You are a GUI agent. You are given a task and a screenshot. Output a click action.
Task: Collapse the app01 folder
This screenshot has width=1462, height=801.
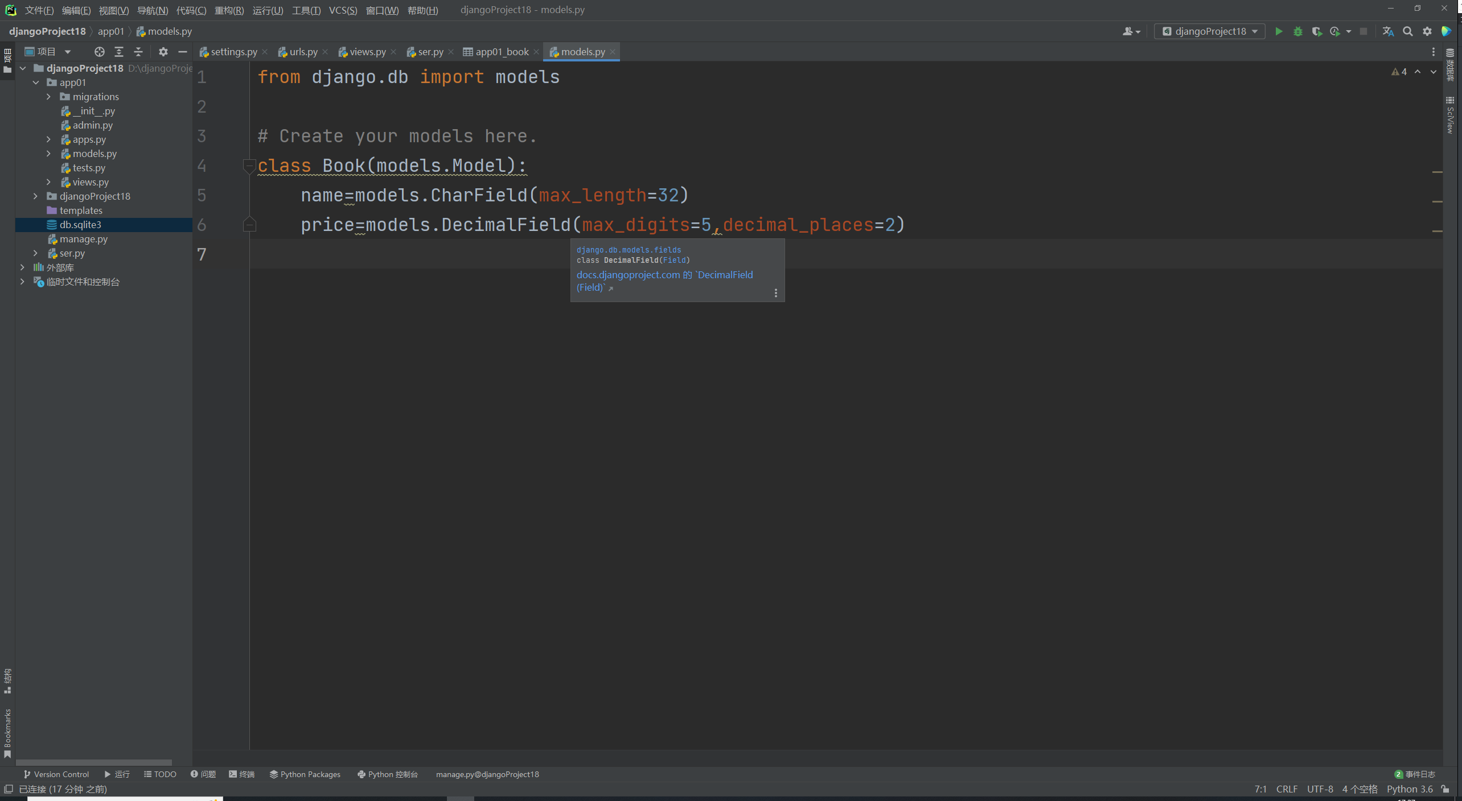click(x=36, y=82)
